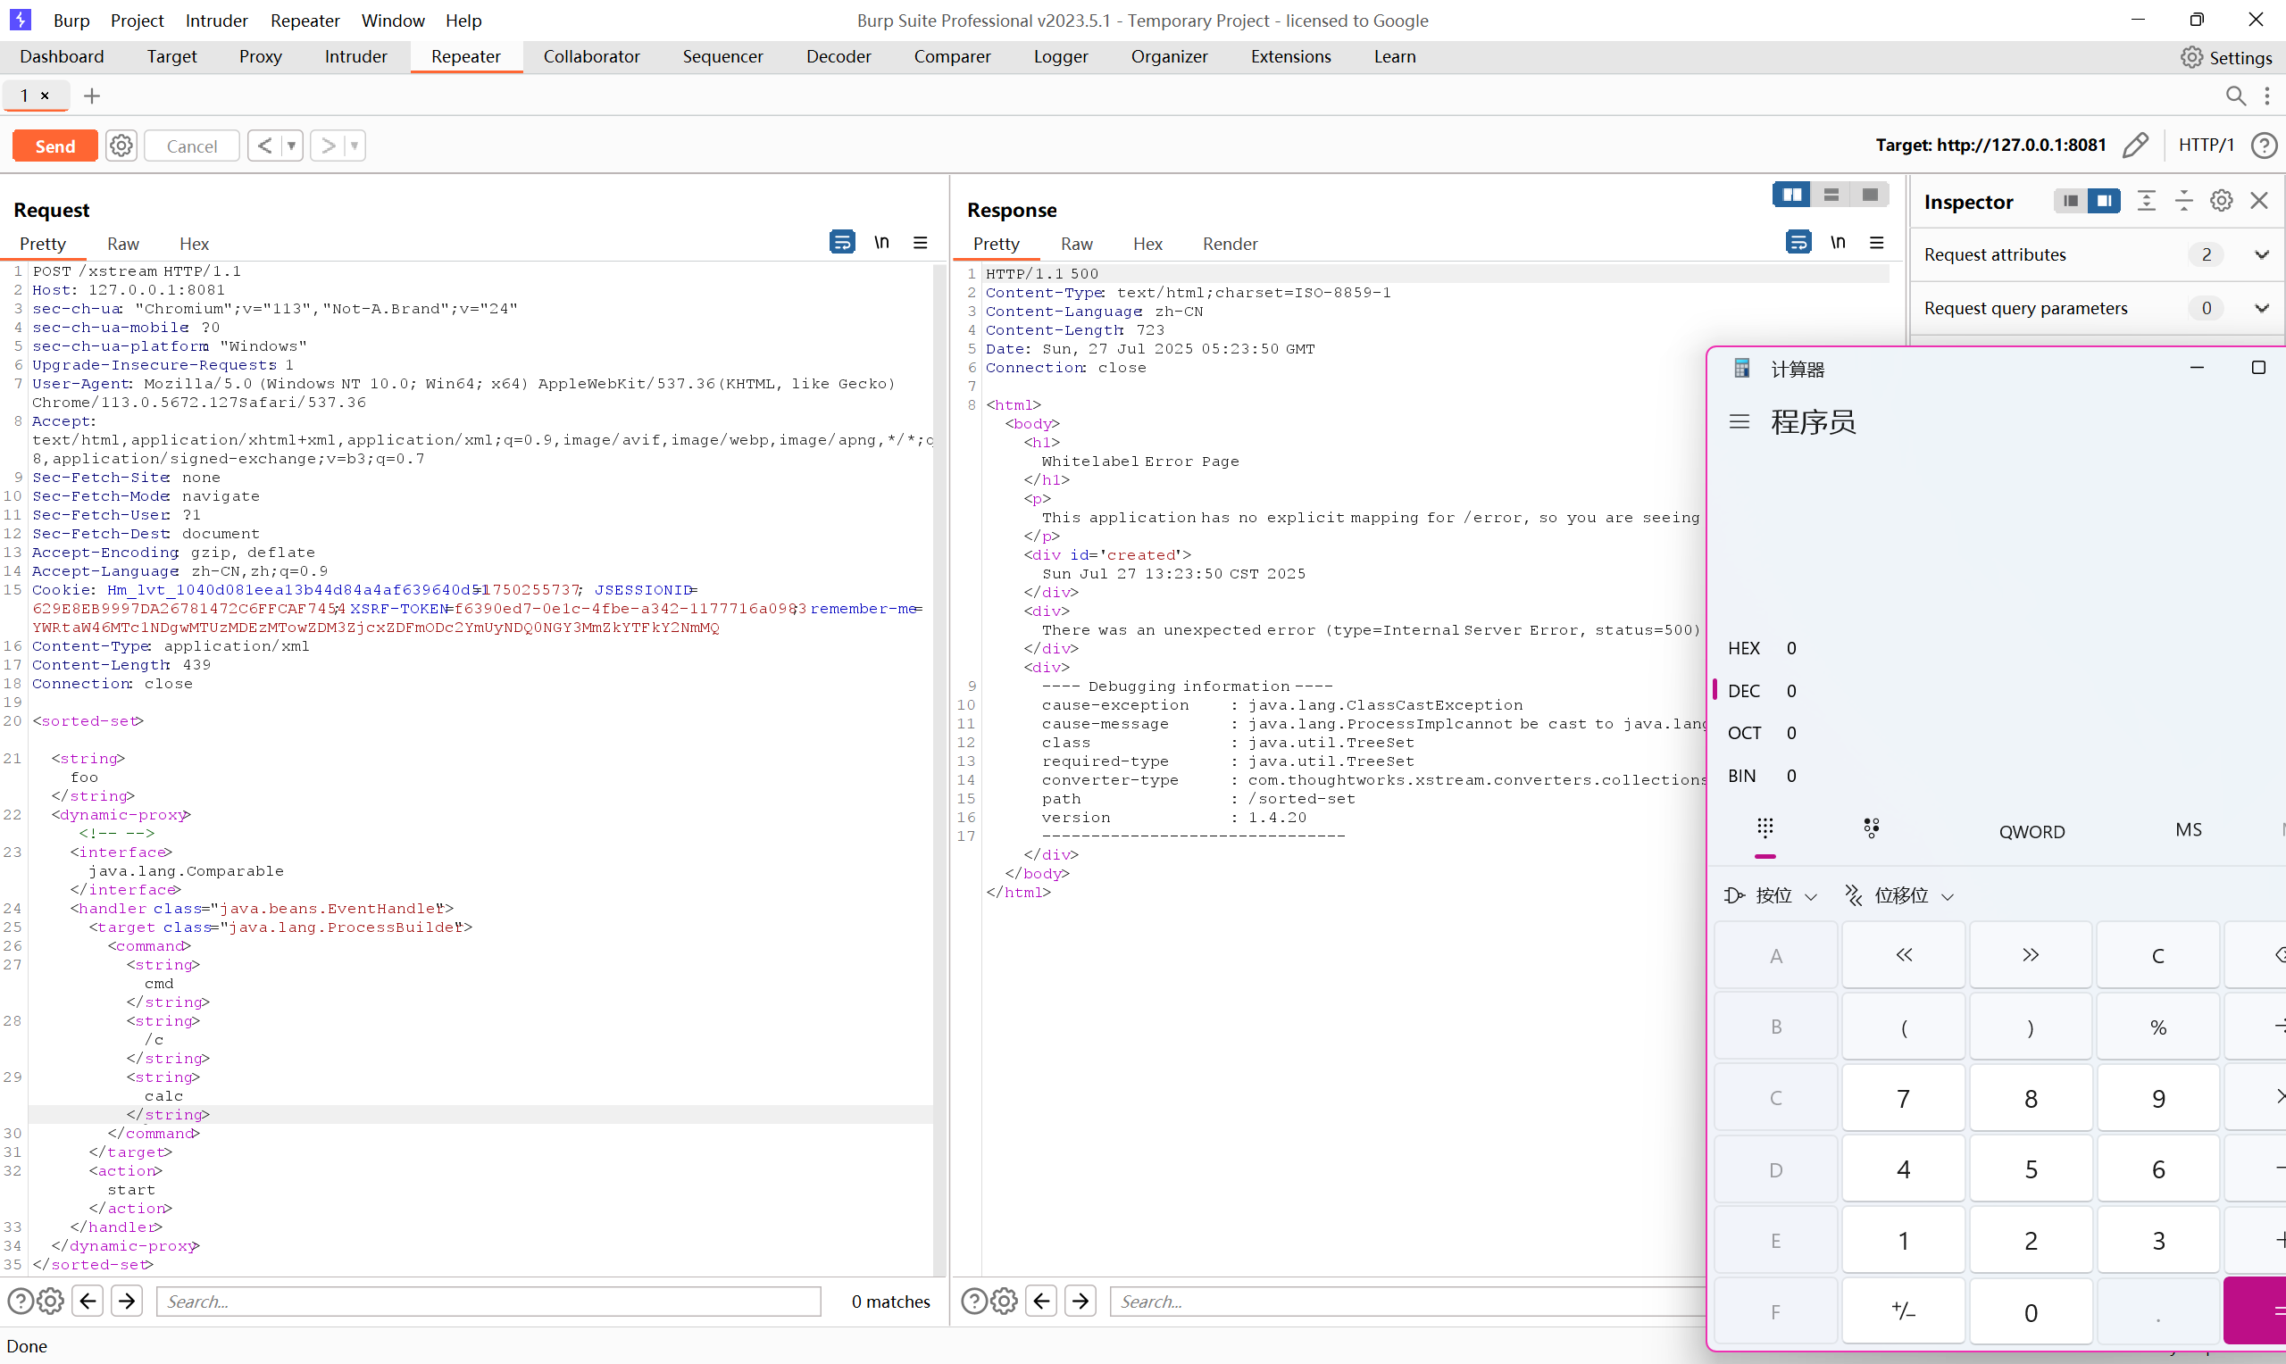Expand Request attributes section

[2261, 254]
